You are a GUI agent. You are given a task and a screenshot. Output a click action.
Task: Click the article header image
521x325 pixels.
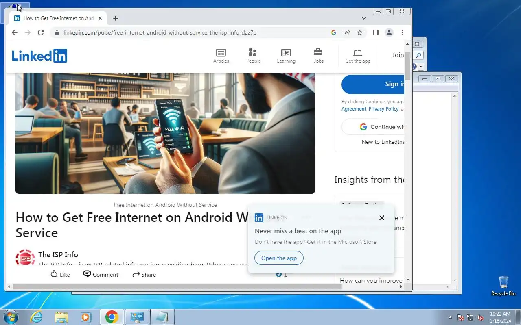pos(165,133)
